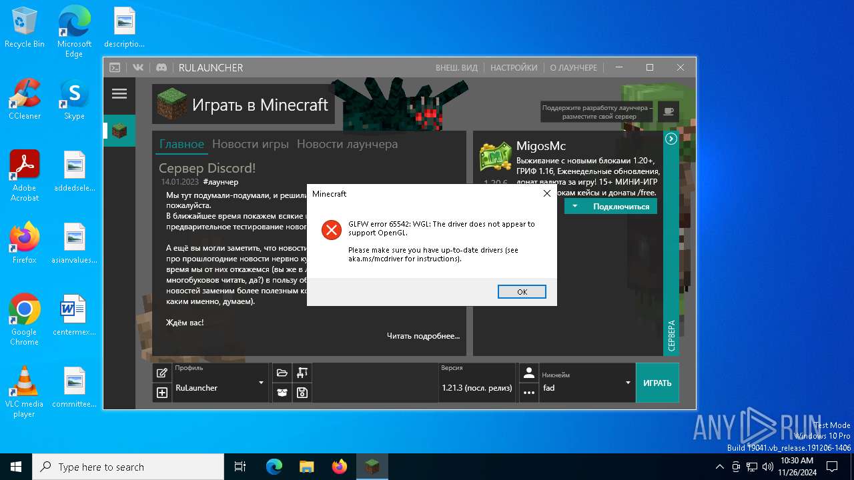Click the crane build tool icon
The height and width of the screenshot is (480, 854).
pos(302,373)
